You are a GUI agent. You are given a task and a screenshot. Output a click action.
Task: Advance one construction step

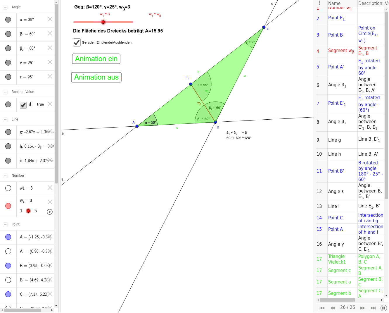coord(362,308)
